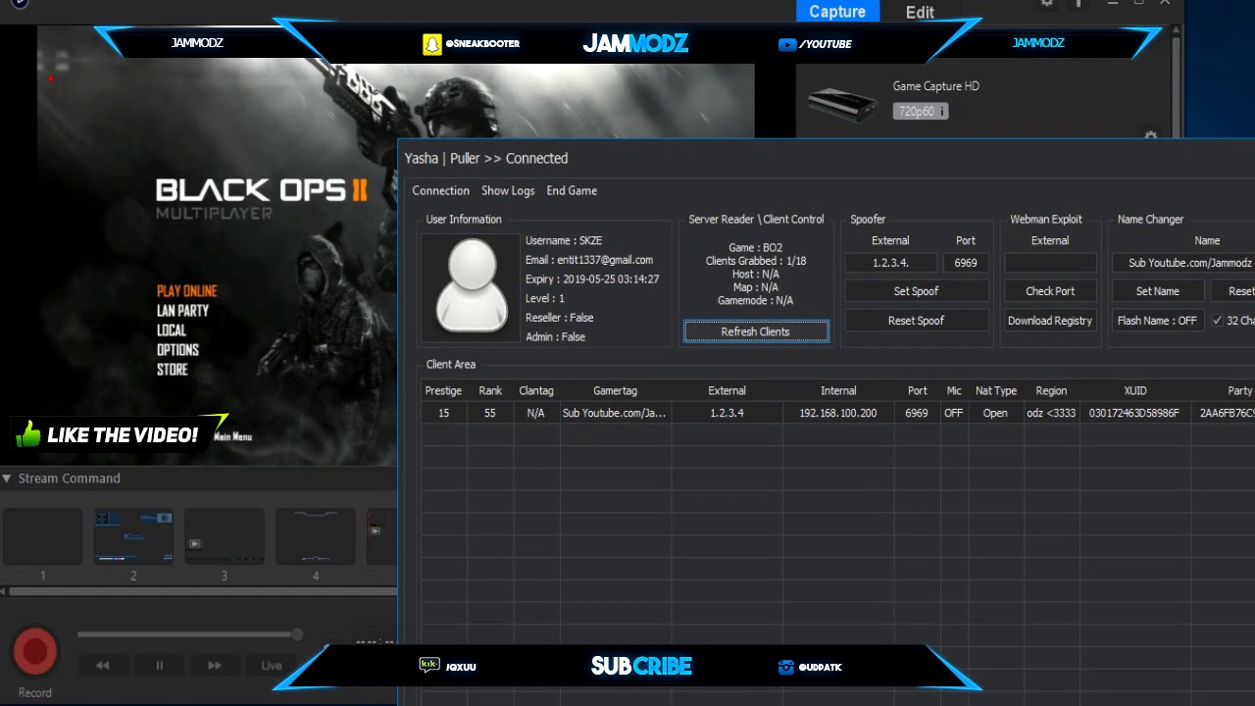The image size is (1255, 706).
Task: Click the Stream Command horizontal scrollbar
Action: click(x=203, y=591)
